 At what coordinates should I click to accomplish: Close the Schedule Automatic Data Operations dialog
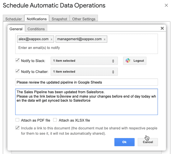click(166, 5)
